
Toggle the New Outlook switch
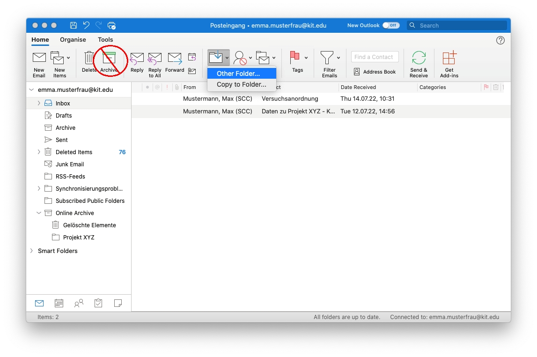391,25
